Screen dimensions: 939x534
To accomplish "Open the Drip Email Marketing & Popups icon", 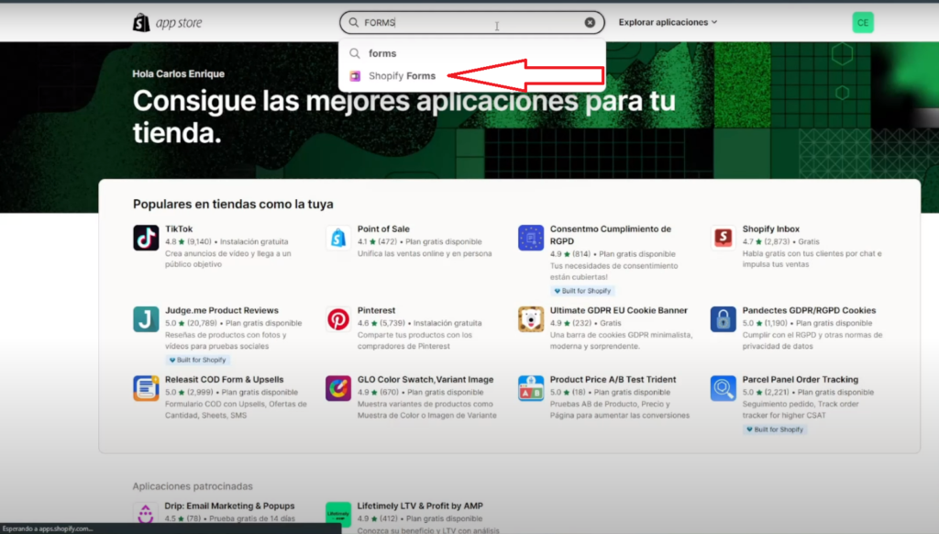I will pyautogui.click(x=146, y=514).
